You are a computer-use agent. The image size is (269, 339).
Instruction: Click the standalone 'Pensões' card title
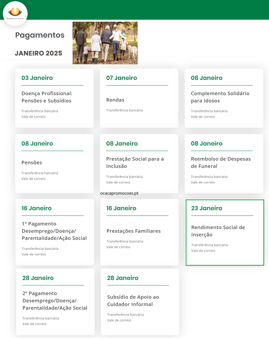[32, 162]
